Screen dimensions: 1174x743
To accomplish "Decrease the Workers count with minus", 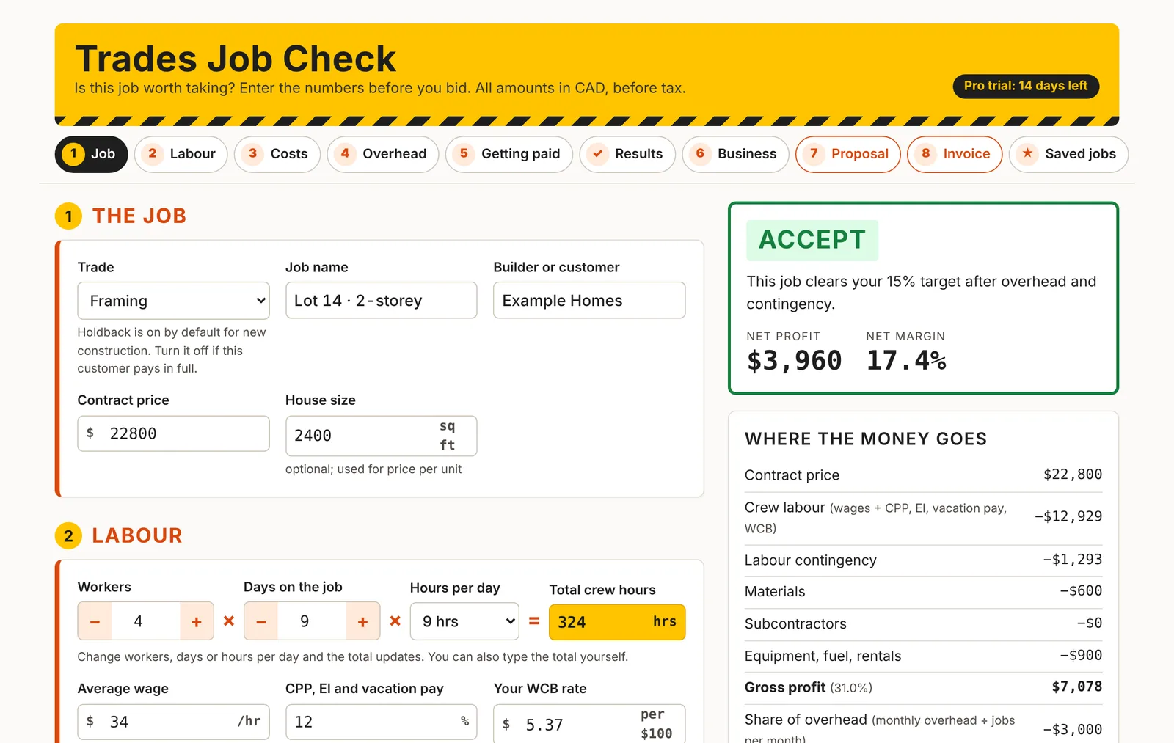I will pos(95,622).
